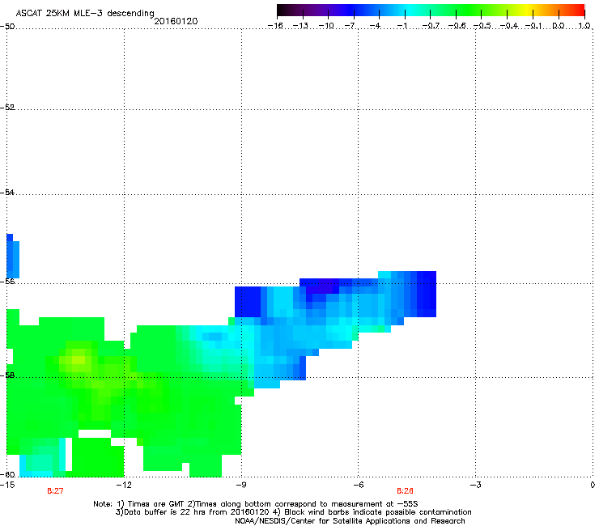Click the '-10' label on the color scale
599x526 pixels.
click(326, 26)
